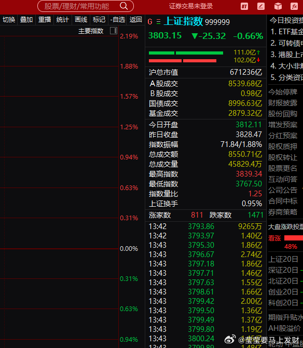
Task: Click the red G icon beside 上证指数
Action: coord(150,22)
